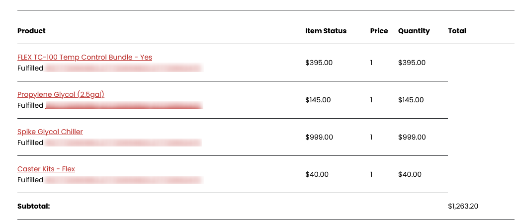Screen dimensions: 517x220
Task: Click blurred tracking info beside Propylene Glycol Fulfilled
Action: pos(124,105)
